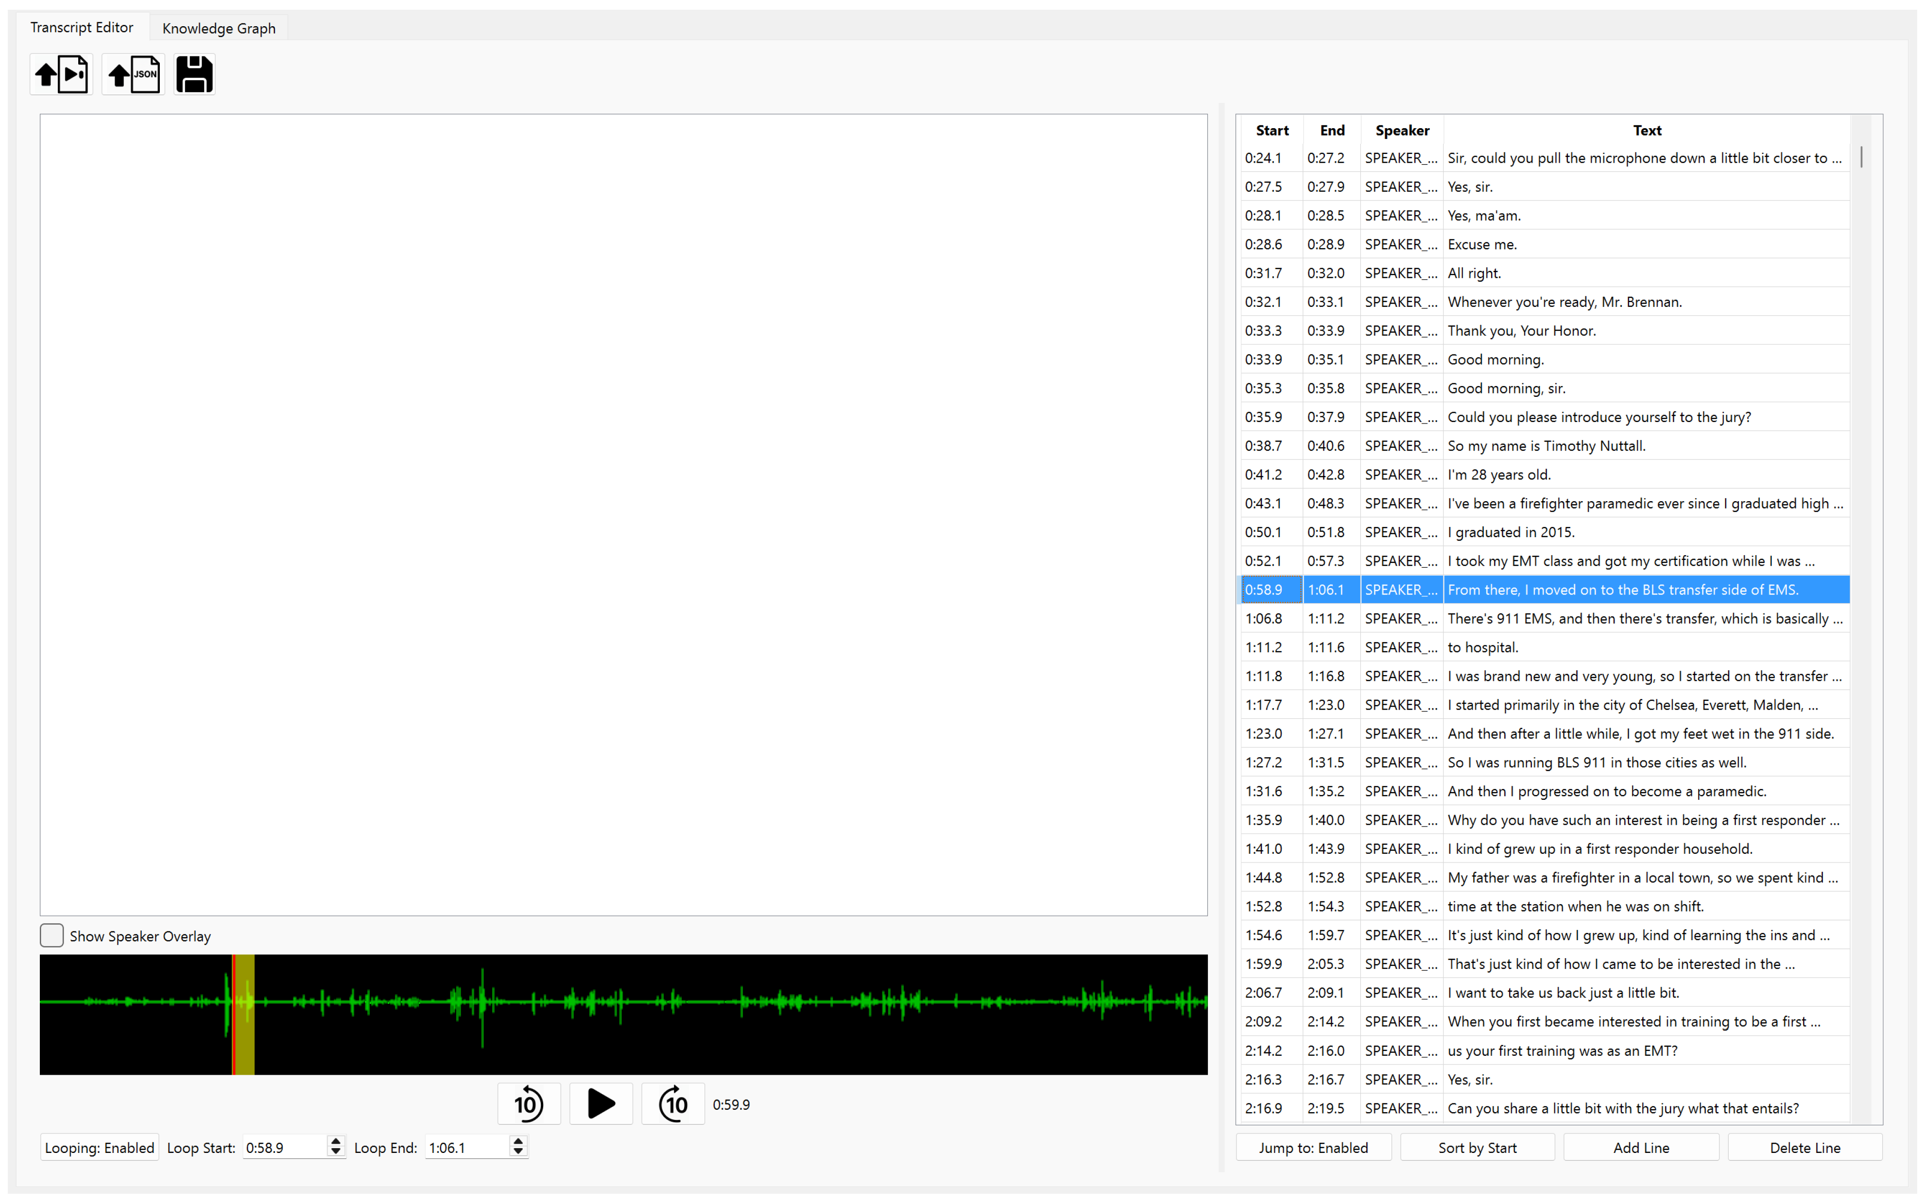
Task: Enable Show Speaker Overlay checkbox
Action: tap(52, 936)
